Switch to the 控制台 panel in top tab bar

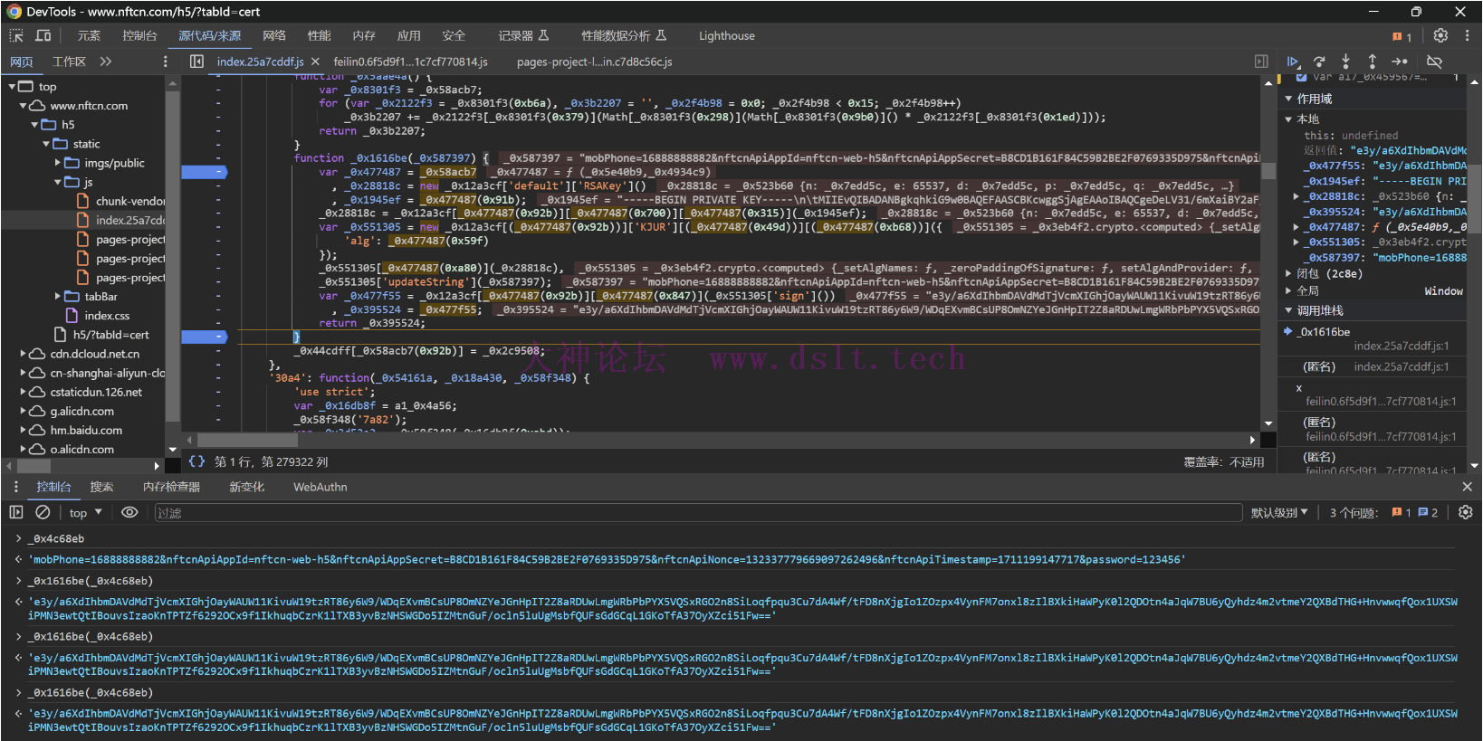coord(139,35)
